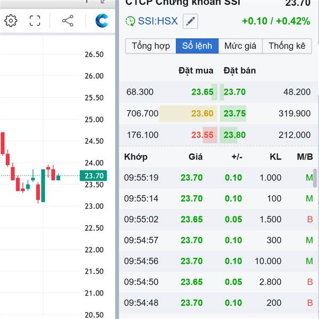Click bid price 23.65
This screenshot has height=319, width=319.
tap(203, 92)
